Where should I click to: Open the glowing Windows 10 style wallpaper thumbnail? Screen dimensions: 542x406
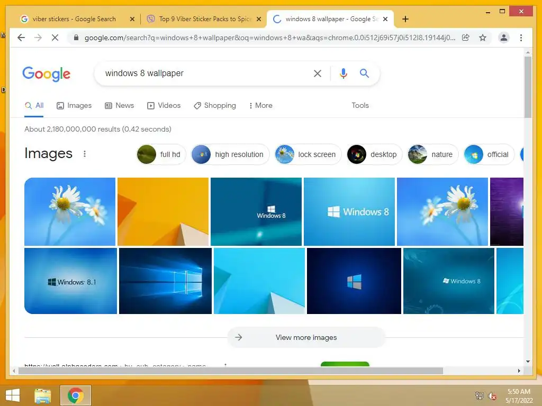[165, 281]
